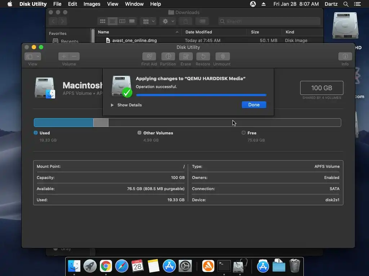Open the Notification Center icon
This screenshot has width=369, height=276.
tap(357, 4)
